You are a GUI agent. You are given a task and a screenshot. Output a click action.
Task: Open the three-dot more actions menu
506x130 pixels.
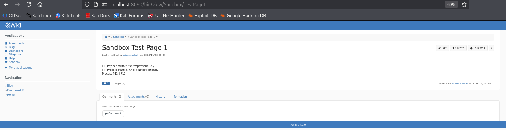491,48
